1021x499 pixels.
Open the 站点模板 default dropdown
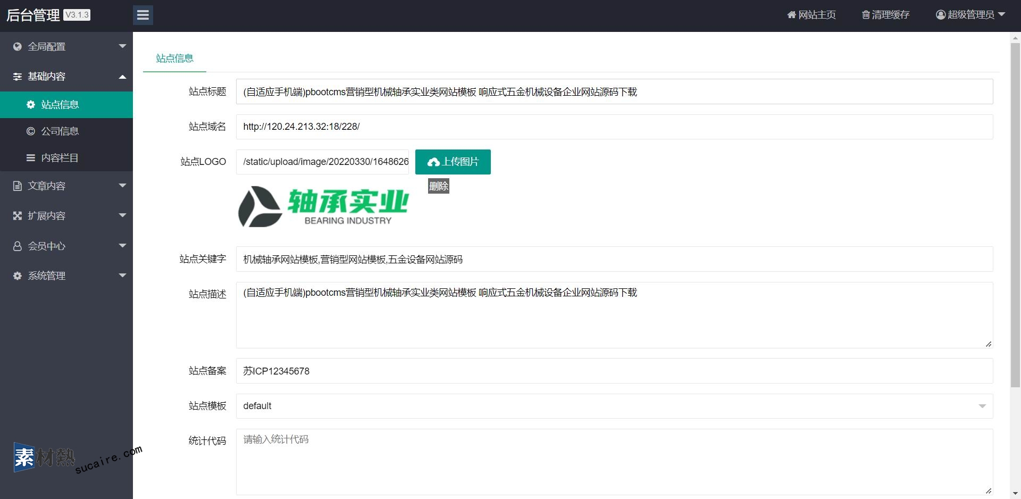(614, 406)
